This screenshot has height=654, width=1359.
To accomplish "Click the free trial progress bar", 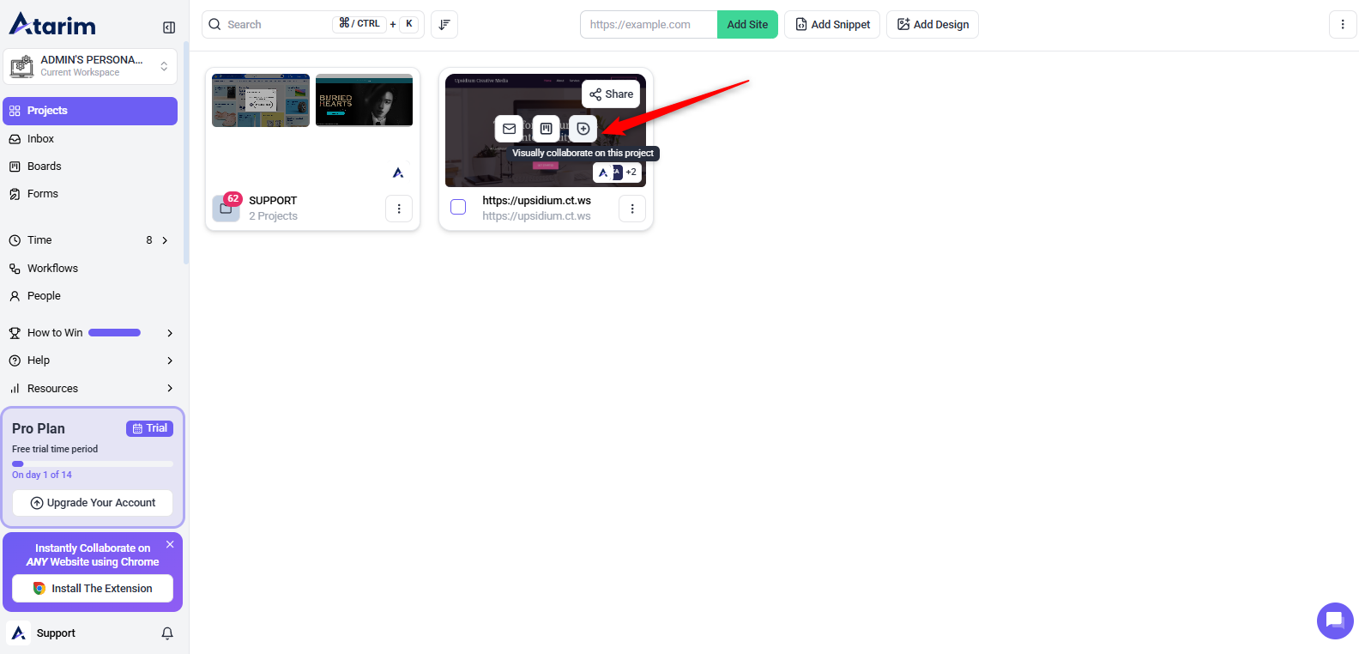I will pos(93,463).
